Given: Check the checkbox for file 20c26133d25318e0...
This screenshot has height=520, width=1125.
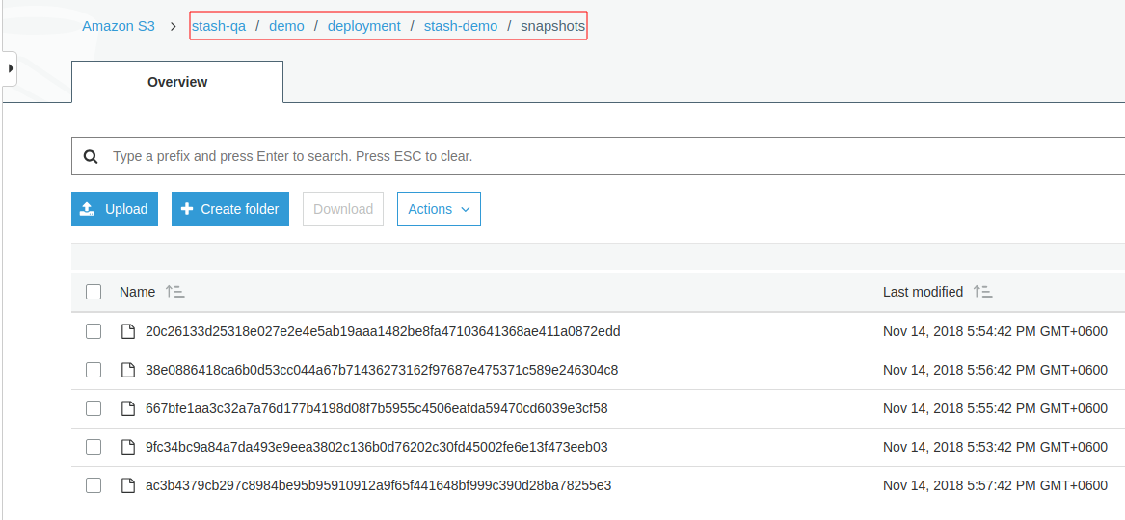Looking at the screenshot, I should [94, 331].
